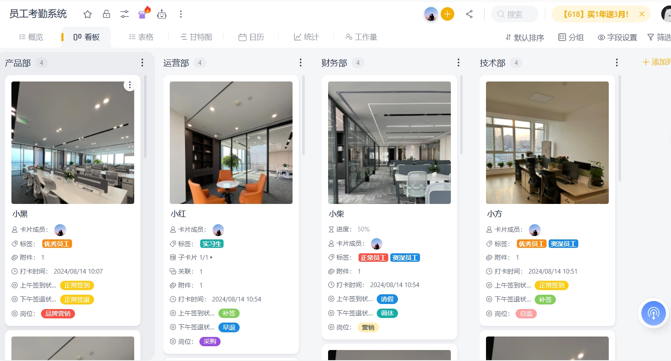Open the 小黑 card's more options dots
Viewport: 671px width, 361px height.
tap(130, 85)
